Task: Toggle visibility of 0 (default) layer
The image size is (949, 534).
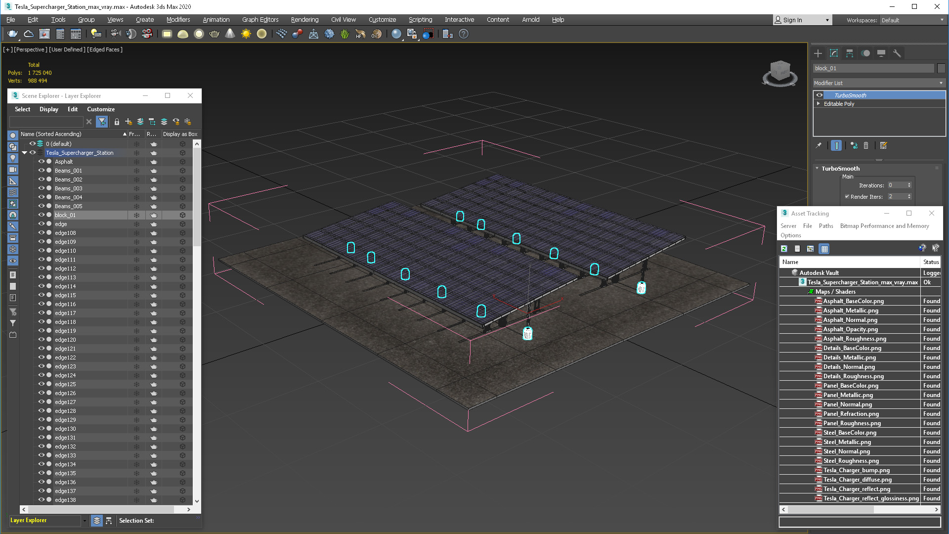Action: point(33,144)
